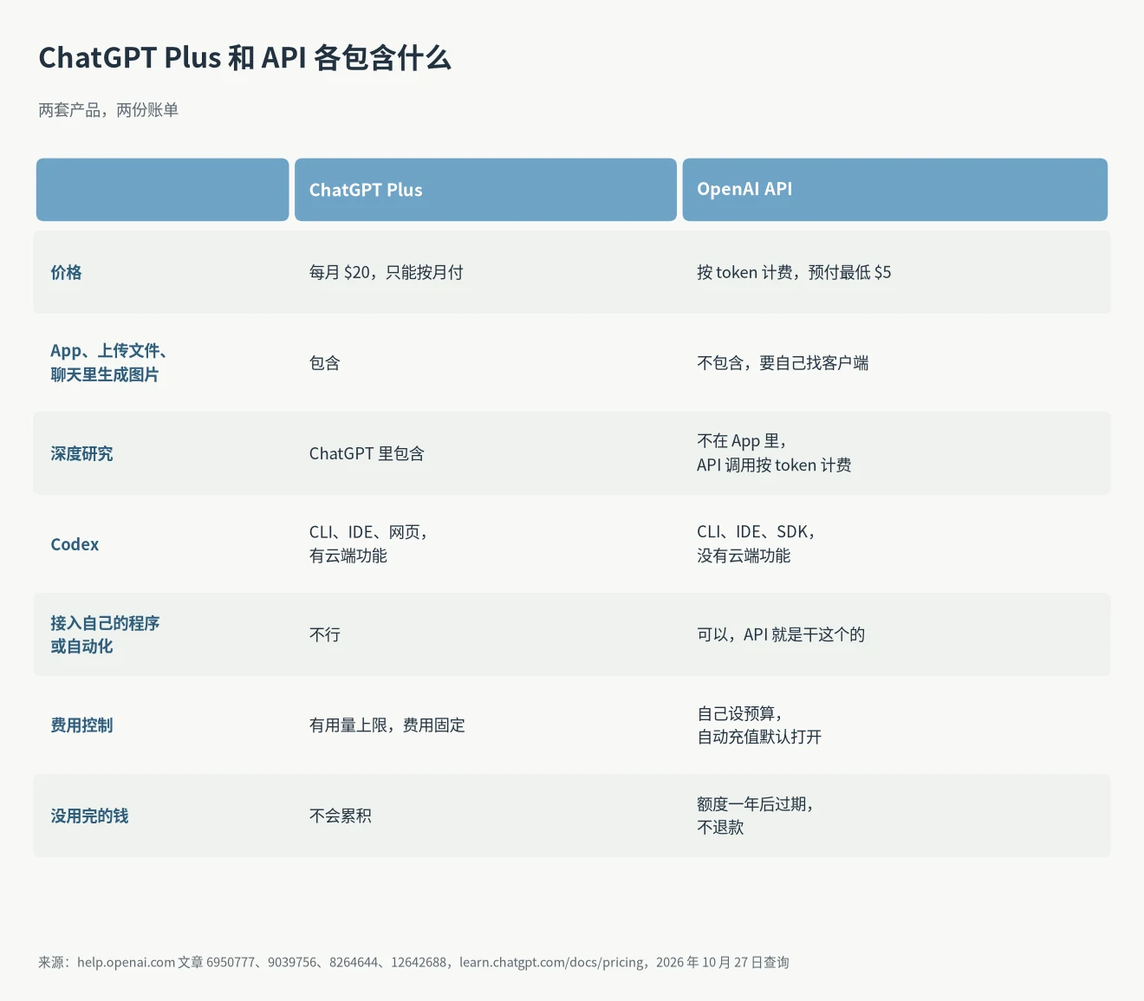Click the cell "包含" in the App row
This screenshot has width=1144, height=1001.
(x=325, y=363)
